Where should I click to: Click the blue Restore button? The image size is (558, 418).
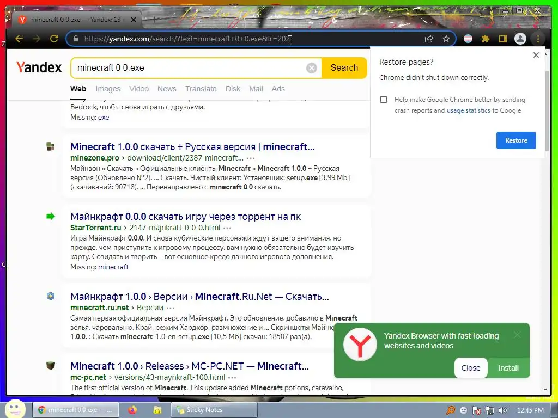(516, 140)
